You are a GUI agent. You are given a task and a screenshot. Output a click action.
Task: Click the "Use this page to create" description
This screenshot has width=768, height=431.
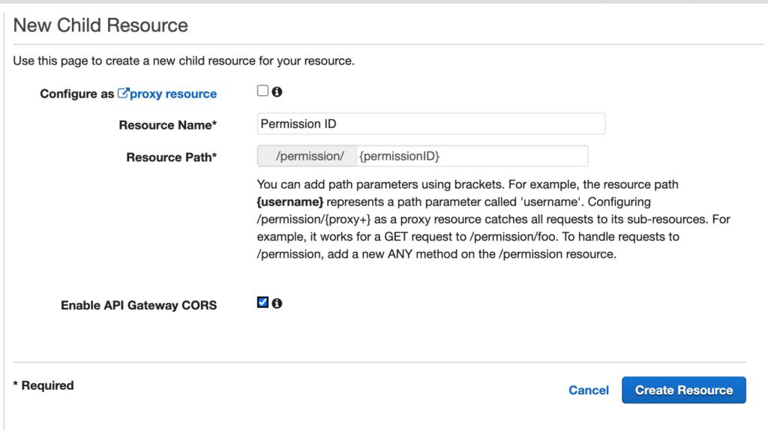tap(184, 61)
